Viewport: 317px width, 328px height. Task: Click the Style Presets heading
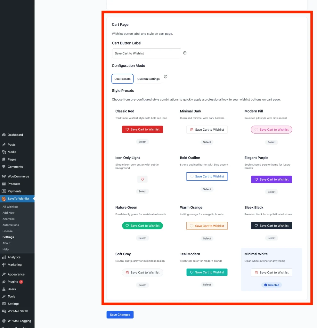click(x=123, y=91)
